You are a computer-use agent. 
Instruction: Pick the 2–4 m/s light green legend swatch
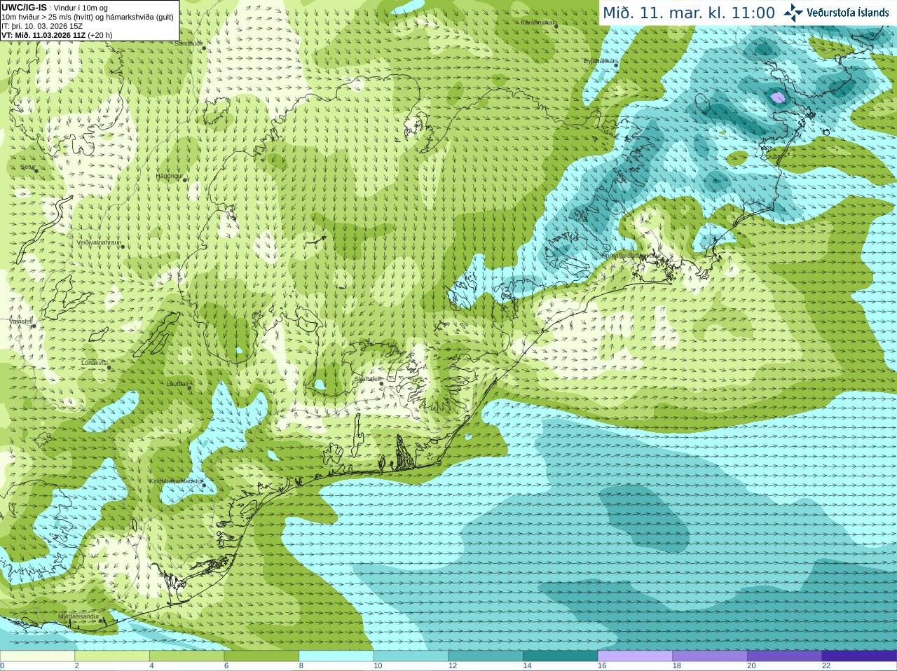(112, 656)
